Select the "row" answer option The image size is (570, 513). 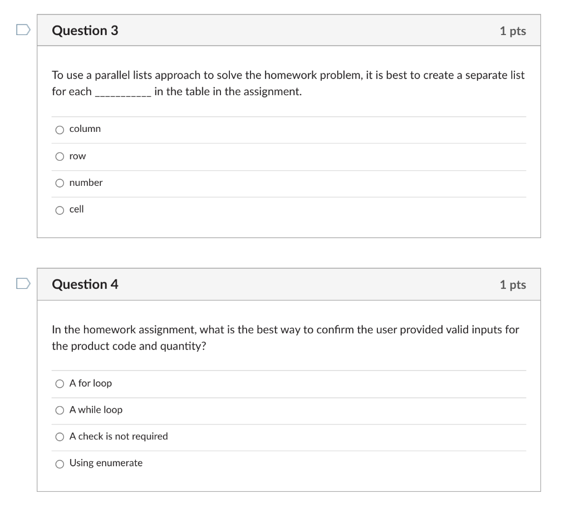(x=60, y=156)
